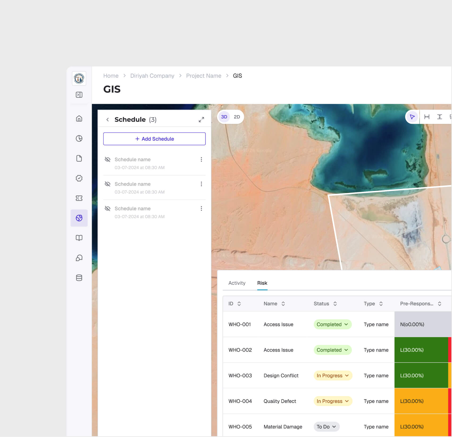Select the quality badge icon in the sidebar
Screen dimensions: 452x437
pyautogui.click(x=79, y=178)
